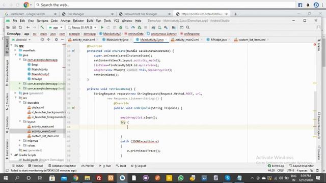Switch to the activity_main.xml editor tab

[84, 40]
